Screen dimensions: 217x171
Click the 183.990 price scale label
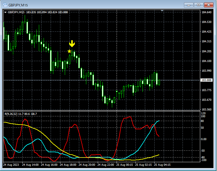point(206,71)
